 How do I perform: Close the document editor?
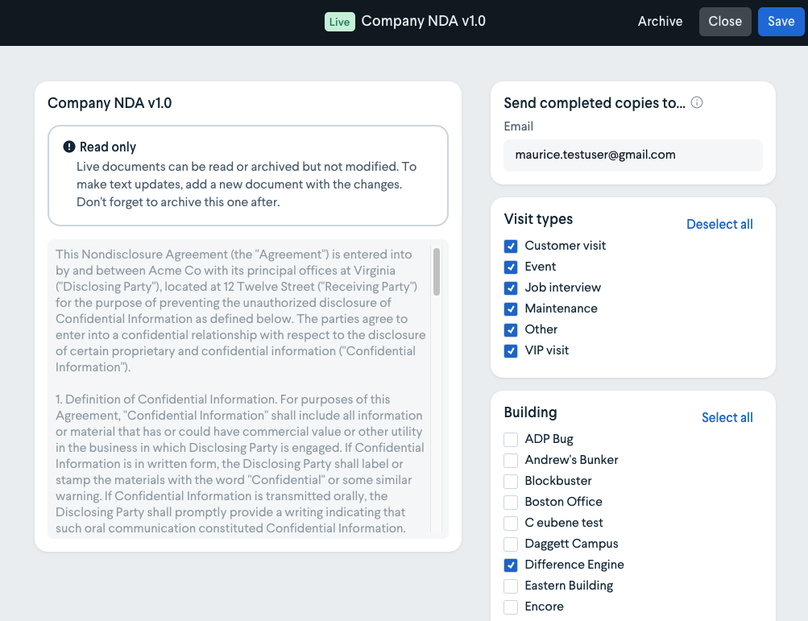725,21
